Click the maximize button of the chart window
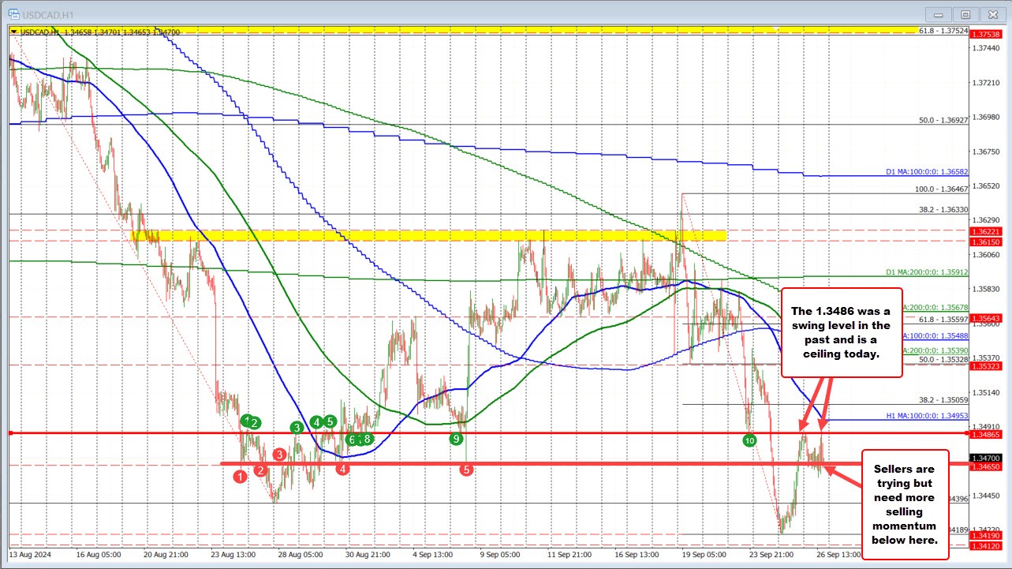Screen dimensions: 1012x569 tap(965, 14)
